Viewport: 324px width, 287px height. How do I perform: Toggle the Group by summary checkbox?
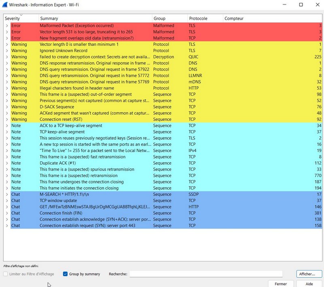pos(66,274)
